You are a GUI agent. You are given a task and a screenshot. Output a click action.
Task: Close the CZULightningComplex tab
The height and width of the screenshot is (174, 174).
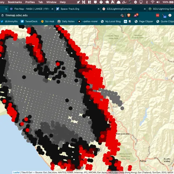click(145, 9)
